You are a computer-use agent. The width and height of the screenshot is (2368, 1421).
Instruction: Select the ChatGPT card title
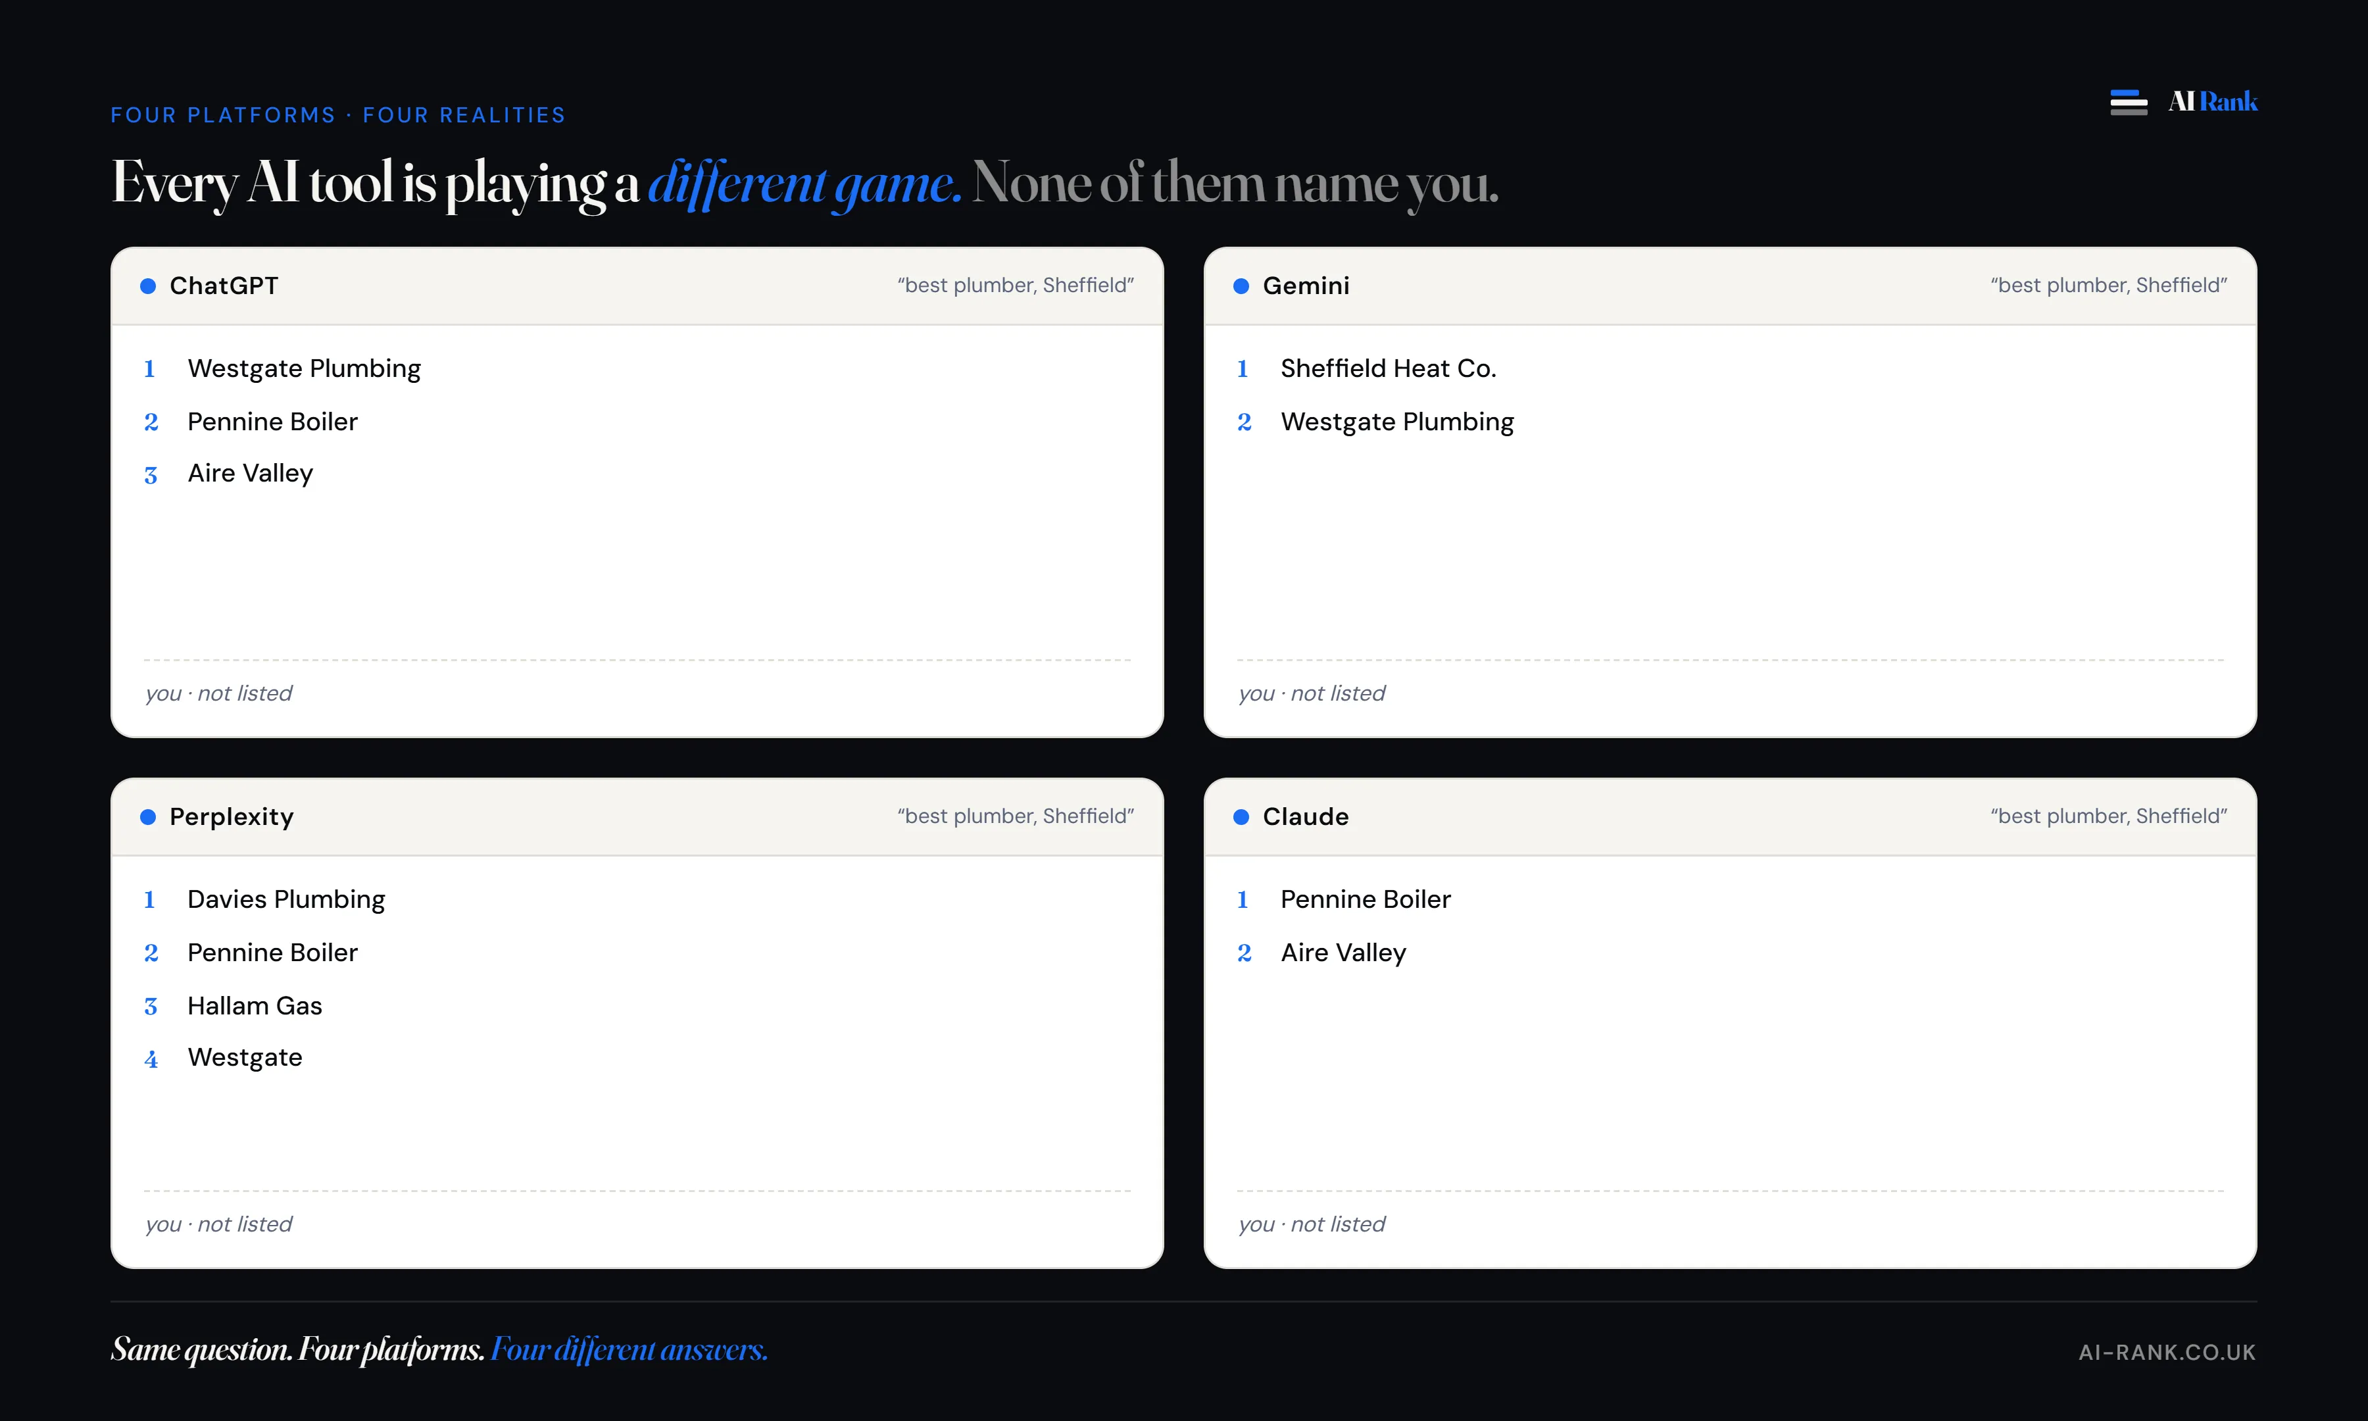tap(224, 286)
